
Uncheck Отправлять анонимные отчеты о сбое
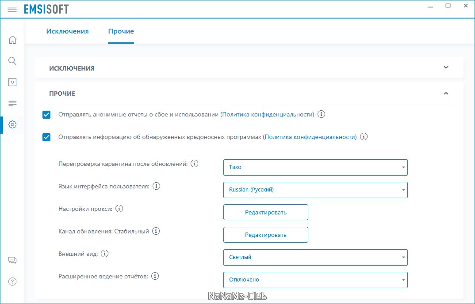(x=46, y=115)
